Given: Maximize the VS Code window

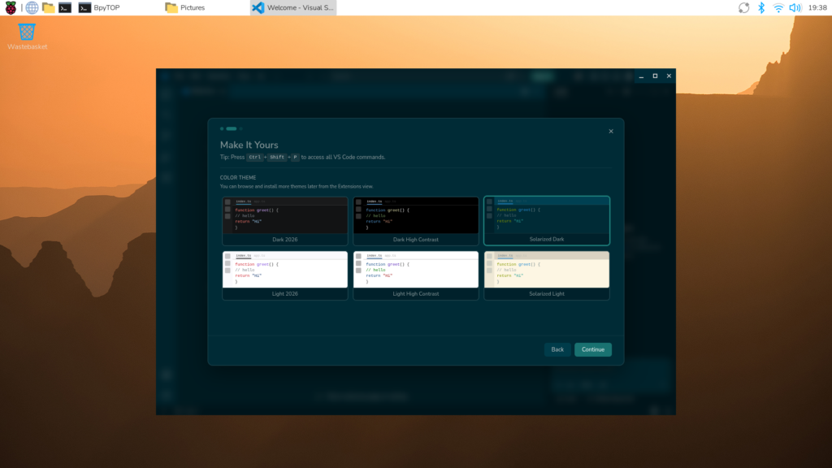Looking at the screenshot, I should (x=656, y=76).
